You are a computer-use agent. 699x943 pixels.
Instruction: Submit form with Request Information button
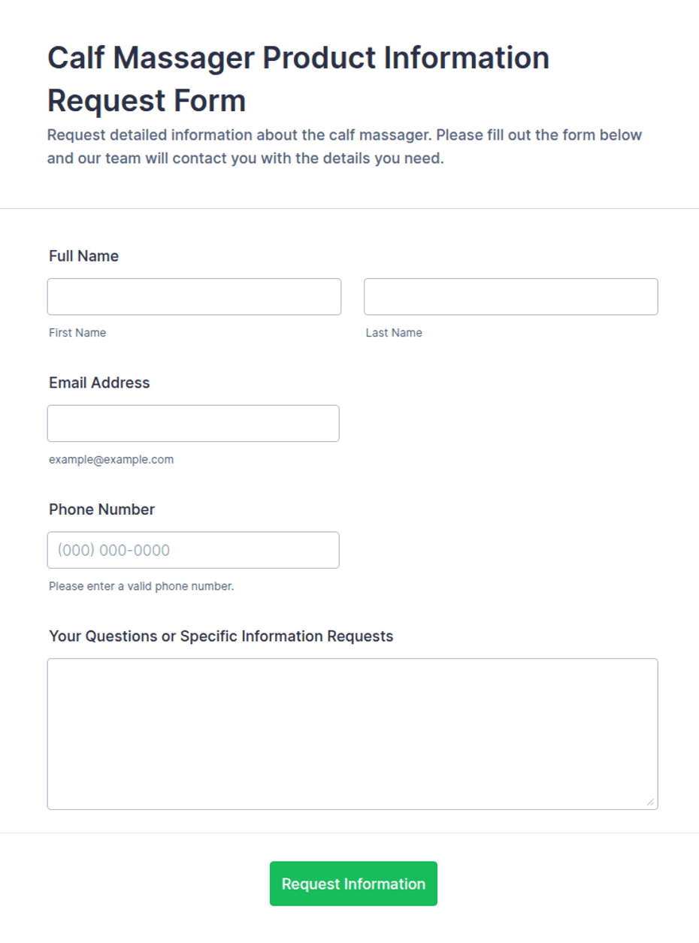pos(353,884)
